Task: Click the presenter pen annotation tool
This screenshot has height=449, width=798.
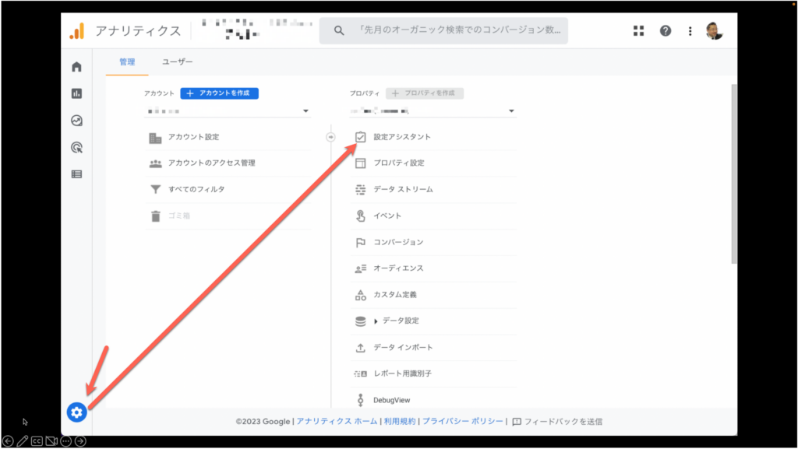Action: point(23,441)
